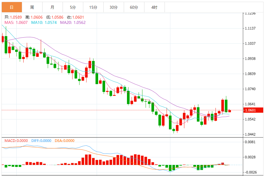Click the close value 收:1.0601

(x=75, y=17)
